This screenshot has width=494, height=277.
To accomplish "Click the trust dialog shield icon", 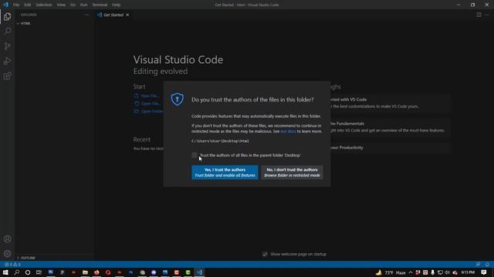I will [178, 99].
